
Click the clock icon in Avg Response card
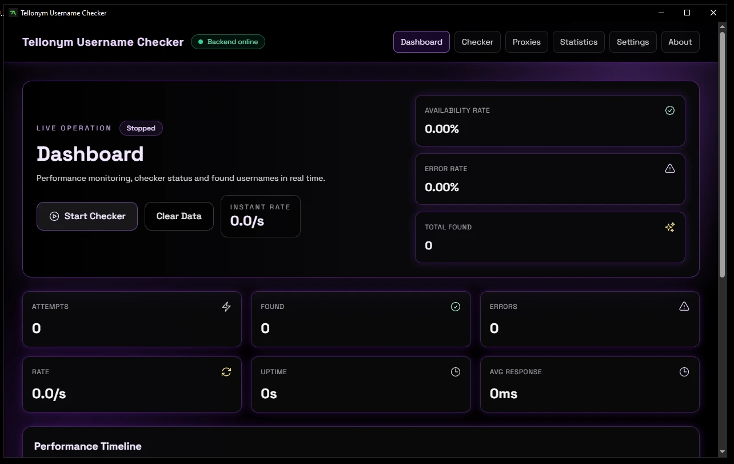coord(684,372)
